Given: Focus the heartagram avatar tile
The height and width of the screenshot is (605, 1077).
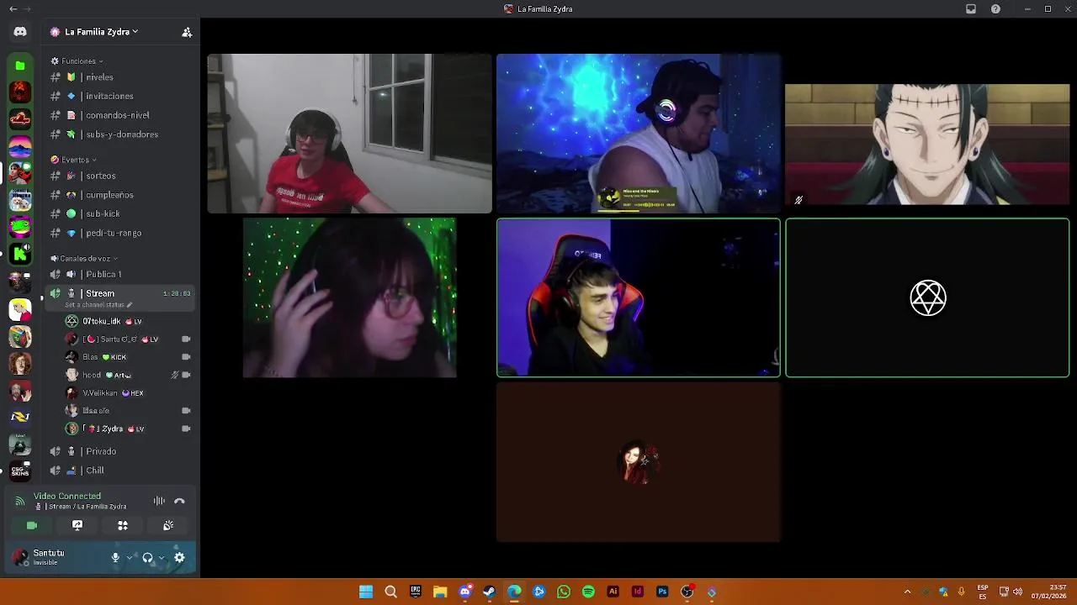Looking at the screenshot, I should tap(927, 297).
